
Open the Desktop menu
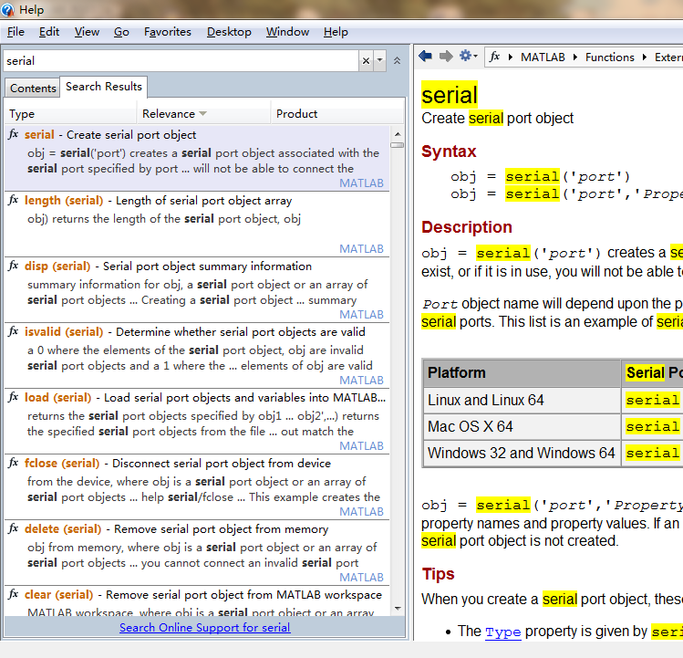229,32
